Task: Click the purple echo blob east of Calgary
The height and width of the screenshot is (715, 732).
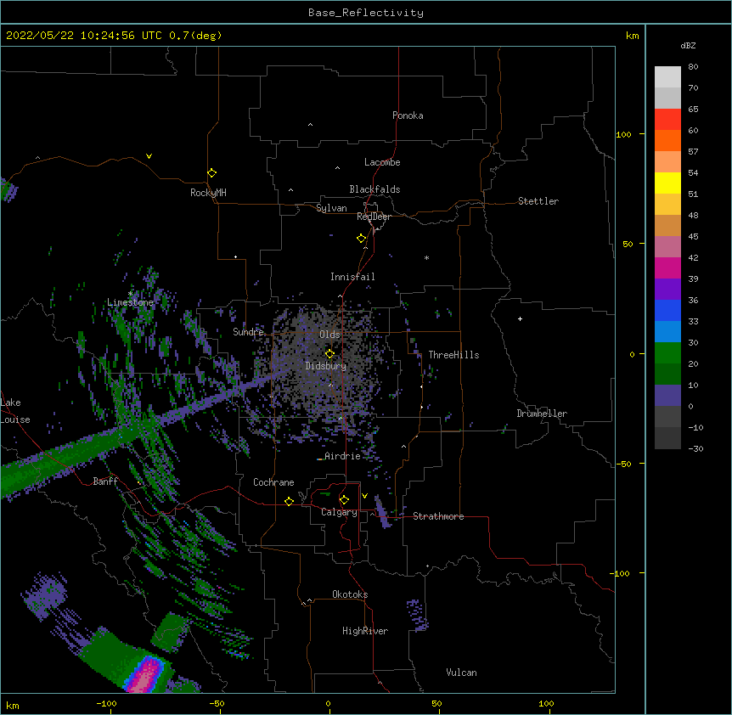Action: pos(382,512)
